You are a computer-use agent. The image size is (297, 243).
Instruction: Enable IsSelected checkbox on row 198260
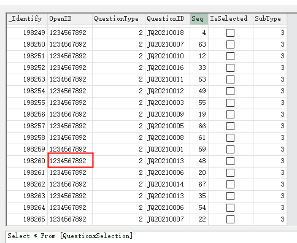pyautogui.click(x=230, y=161)
